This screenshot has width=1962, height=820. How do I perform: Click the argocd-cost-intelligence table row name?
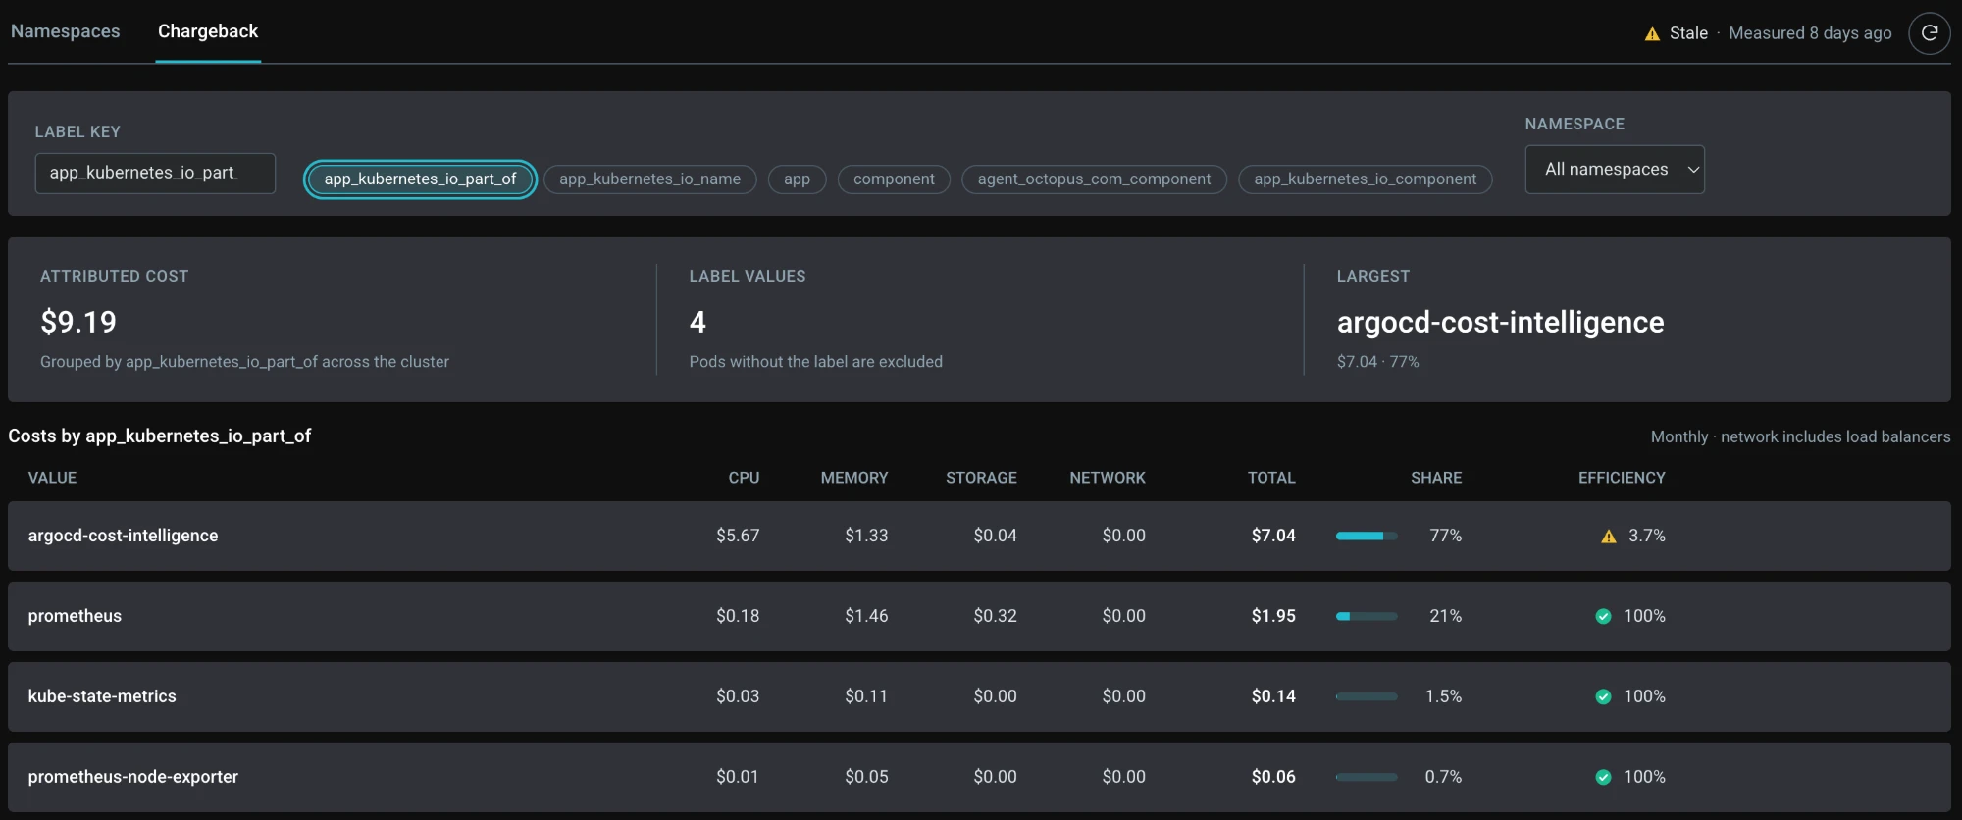tap(123, 536)
